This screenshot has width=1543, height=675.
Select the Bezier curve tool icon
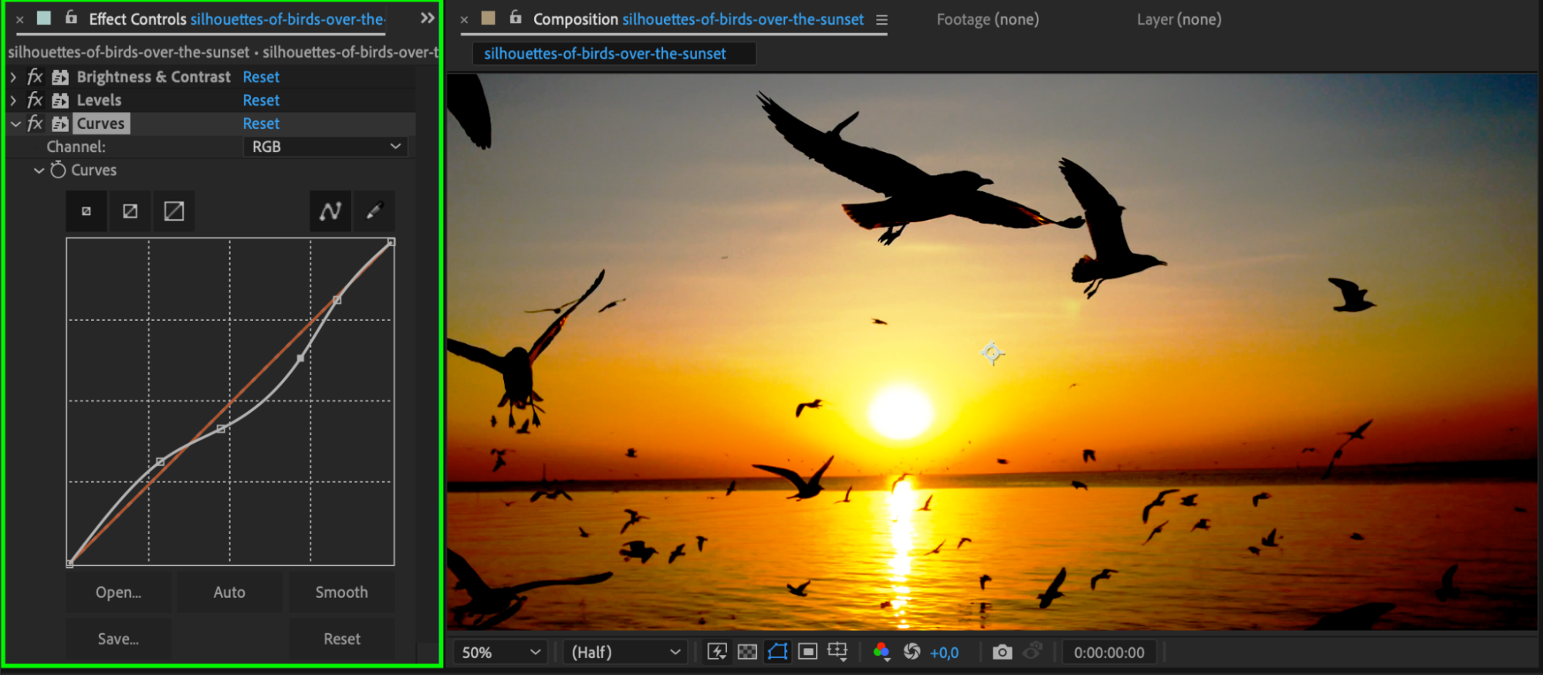click(330, 211)
